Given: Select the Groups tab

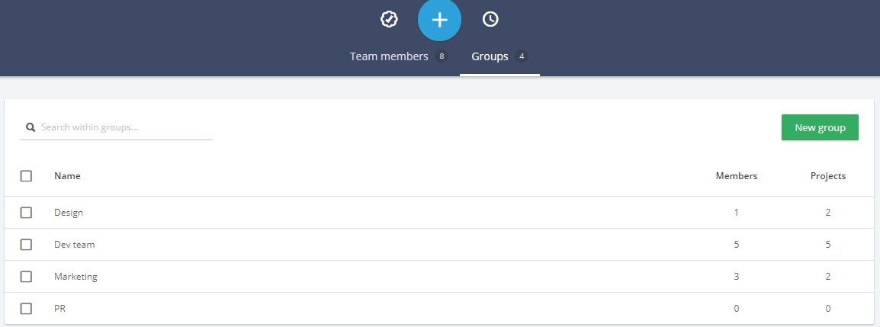Looking at the screenshot, I should coord(499,56).
